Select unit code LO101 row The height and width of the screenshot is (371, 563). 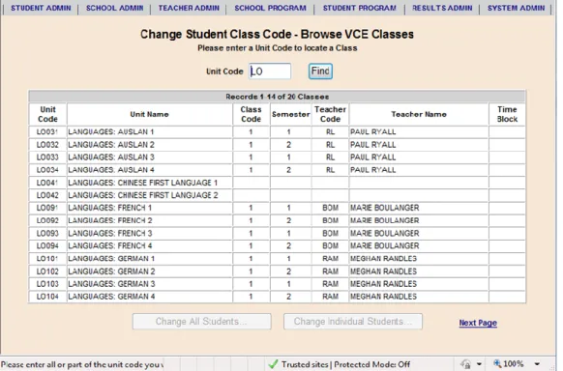coord(277,259)
